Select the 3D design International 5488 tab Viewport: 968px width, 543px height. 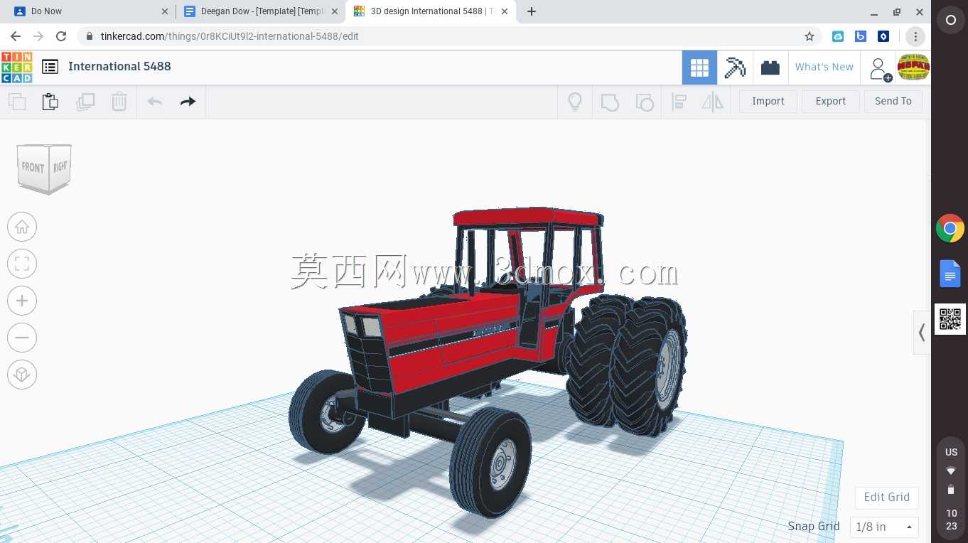pyautogui.click(x=432, y=11)
